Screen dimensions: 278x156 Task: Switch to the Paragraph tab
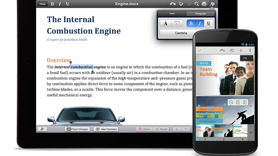tap(201, 14)
